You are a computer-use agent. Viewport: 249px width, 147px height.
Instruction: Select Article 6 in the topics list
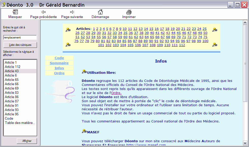pyautogui.click(x=20, y=75)
